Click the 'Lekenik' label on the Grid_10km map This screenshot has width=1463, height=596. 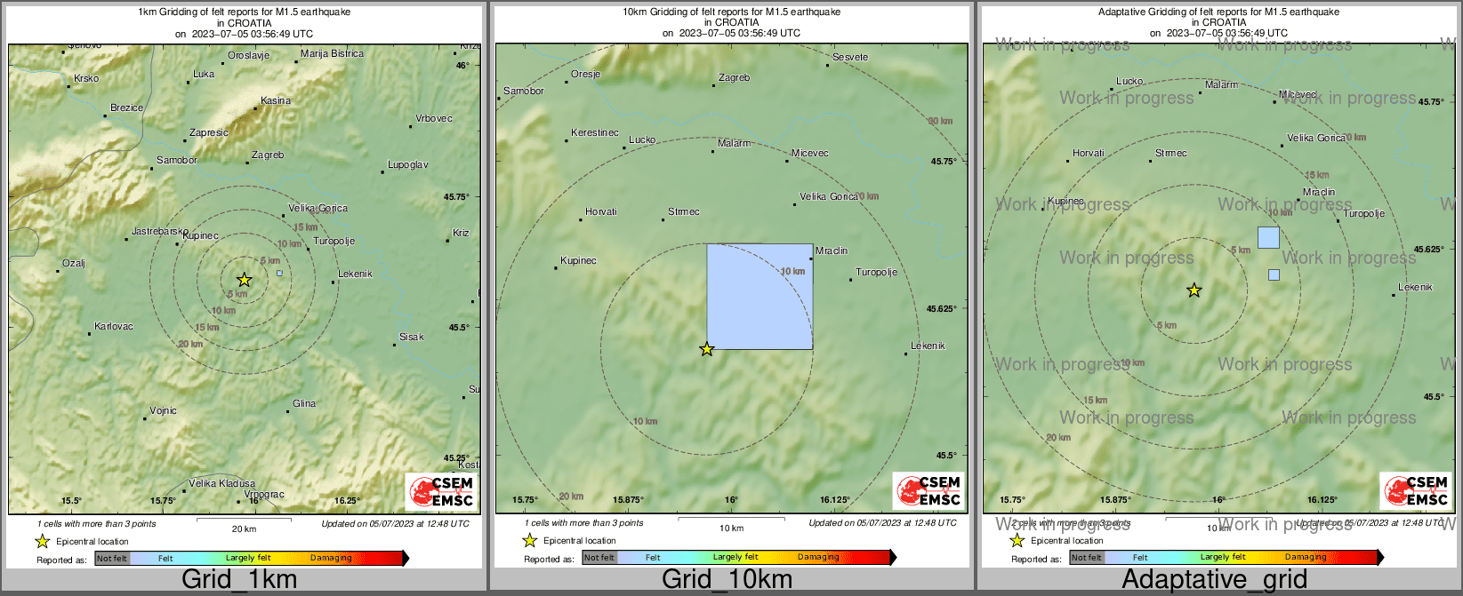[x=928, y=346]
